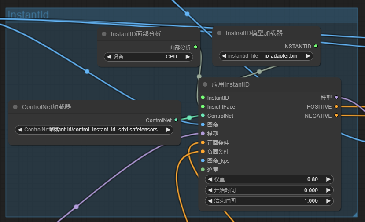This screenshot has width=365, height=222.
Task: Click the InstantId group resize corner handle
Action: click(355, 215)
